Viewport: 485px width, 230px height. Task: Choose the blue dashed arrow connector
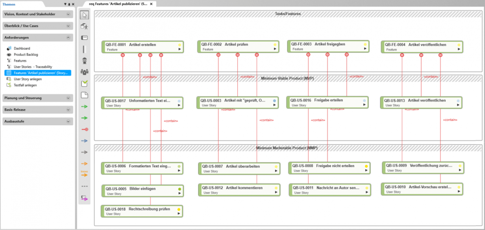[x=84, y=141]
